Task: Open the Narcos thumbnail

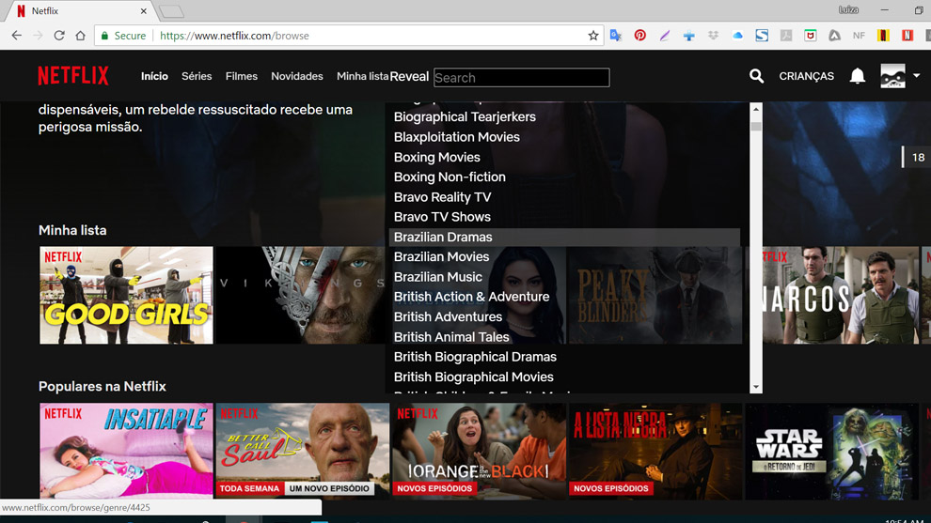Action: [x=840, y=295]
